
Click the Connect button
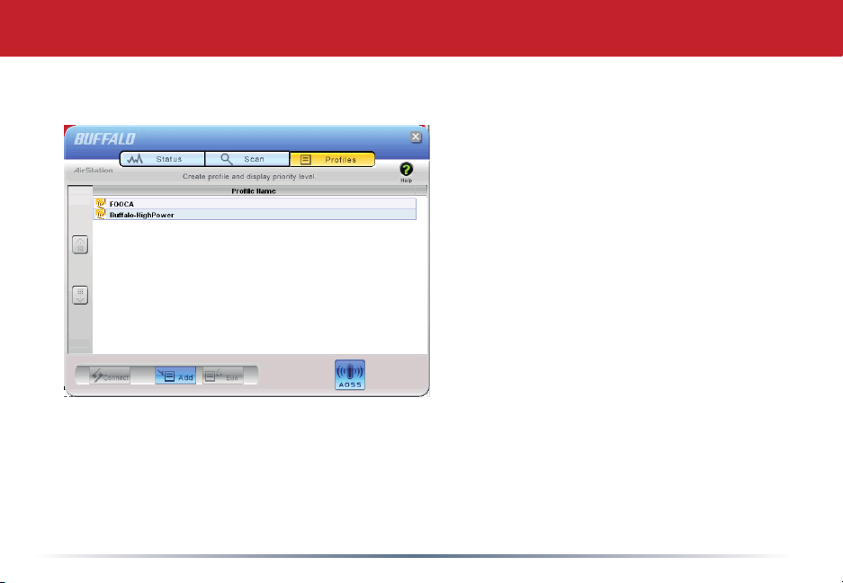[x=110, y=375]
